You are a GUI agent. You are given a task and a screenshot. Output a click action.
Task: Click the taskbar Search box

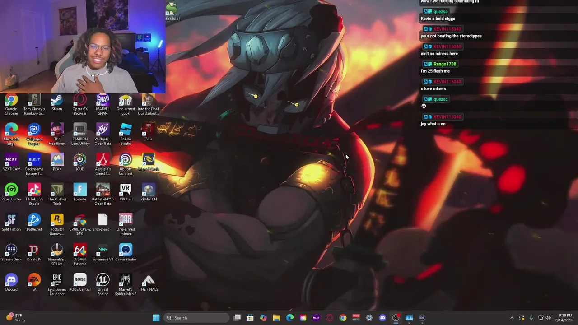tap(196, 318)
